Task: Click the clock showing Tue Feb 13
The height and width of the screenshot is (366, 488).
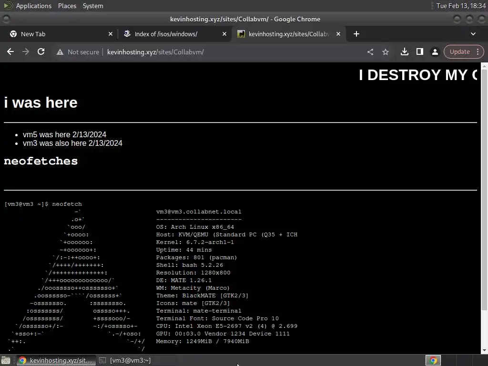Action: [x=461, y=6]
